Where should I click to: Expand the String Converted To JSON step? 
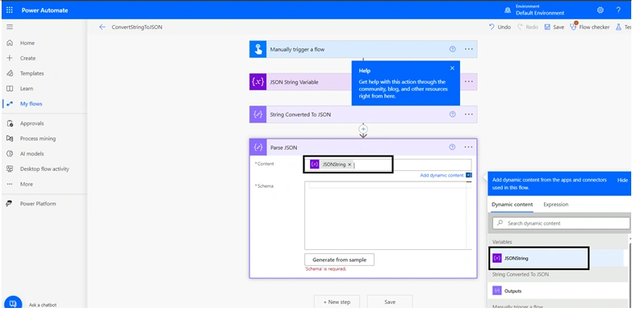[x=363, y=114]
